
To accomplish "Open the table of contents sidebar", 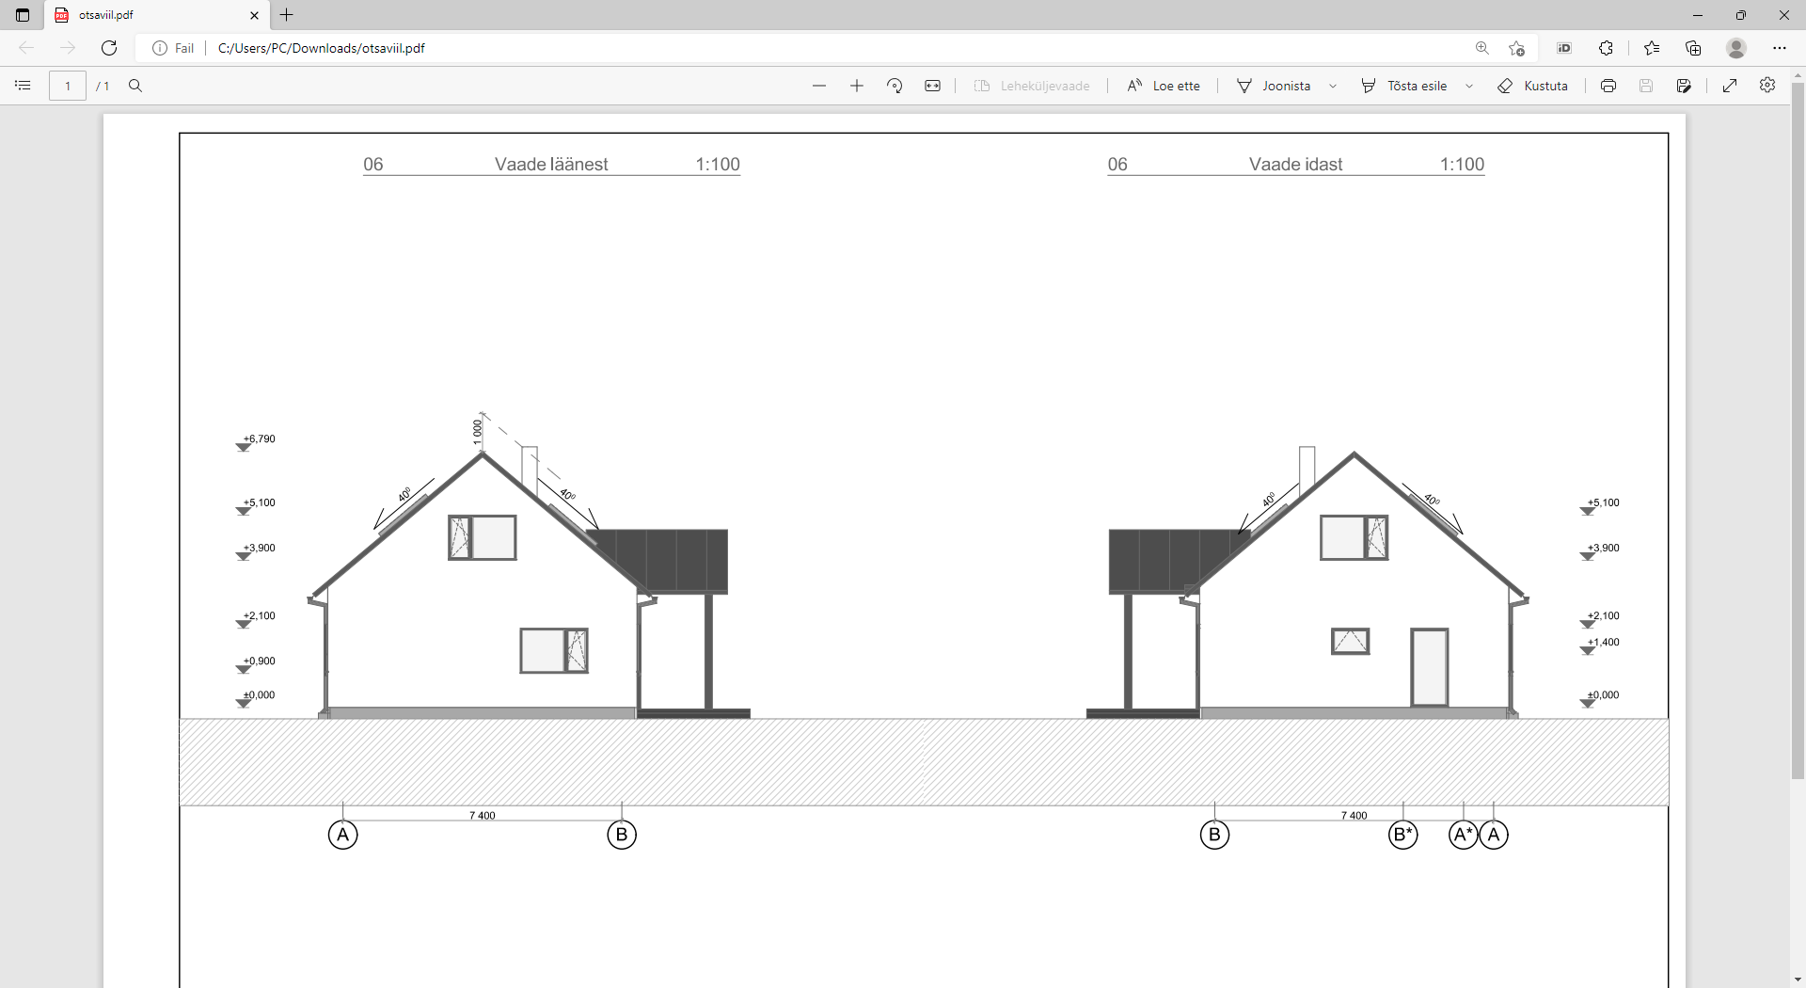I will (23, 86).
